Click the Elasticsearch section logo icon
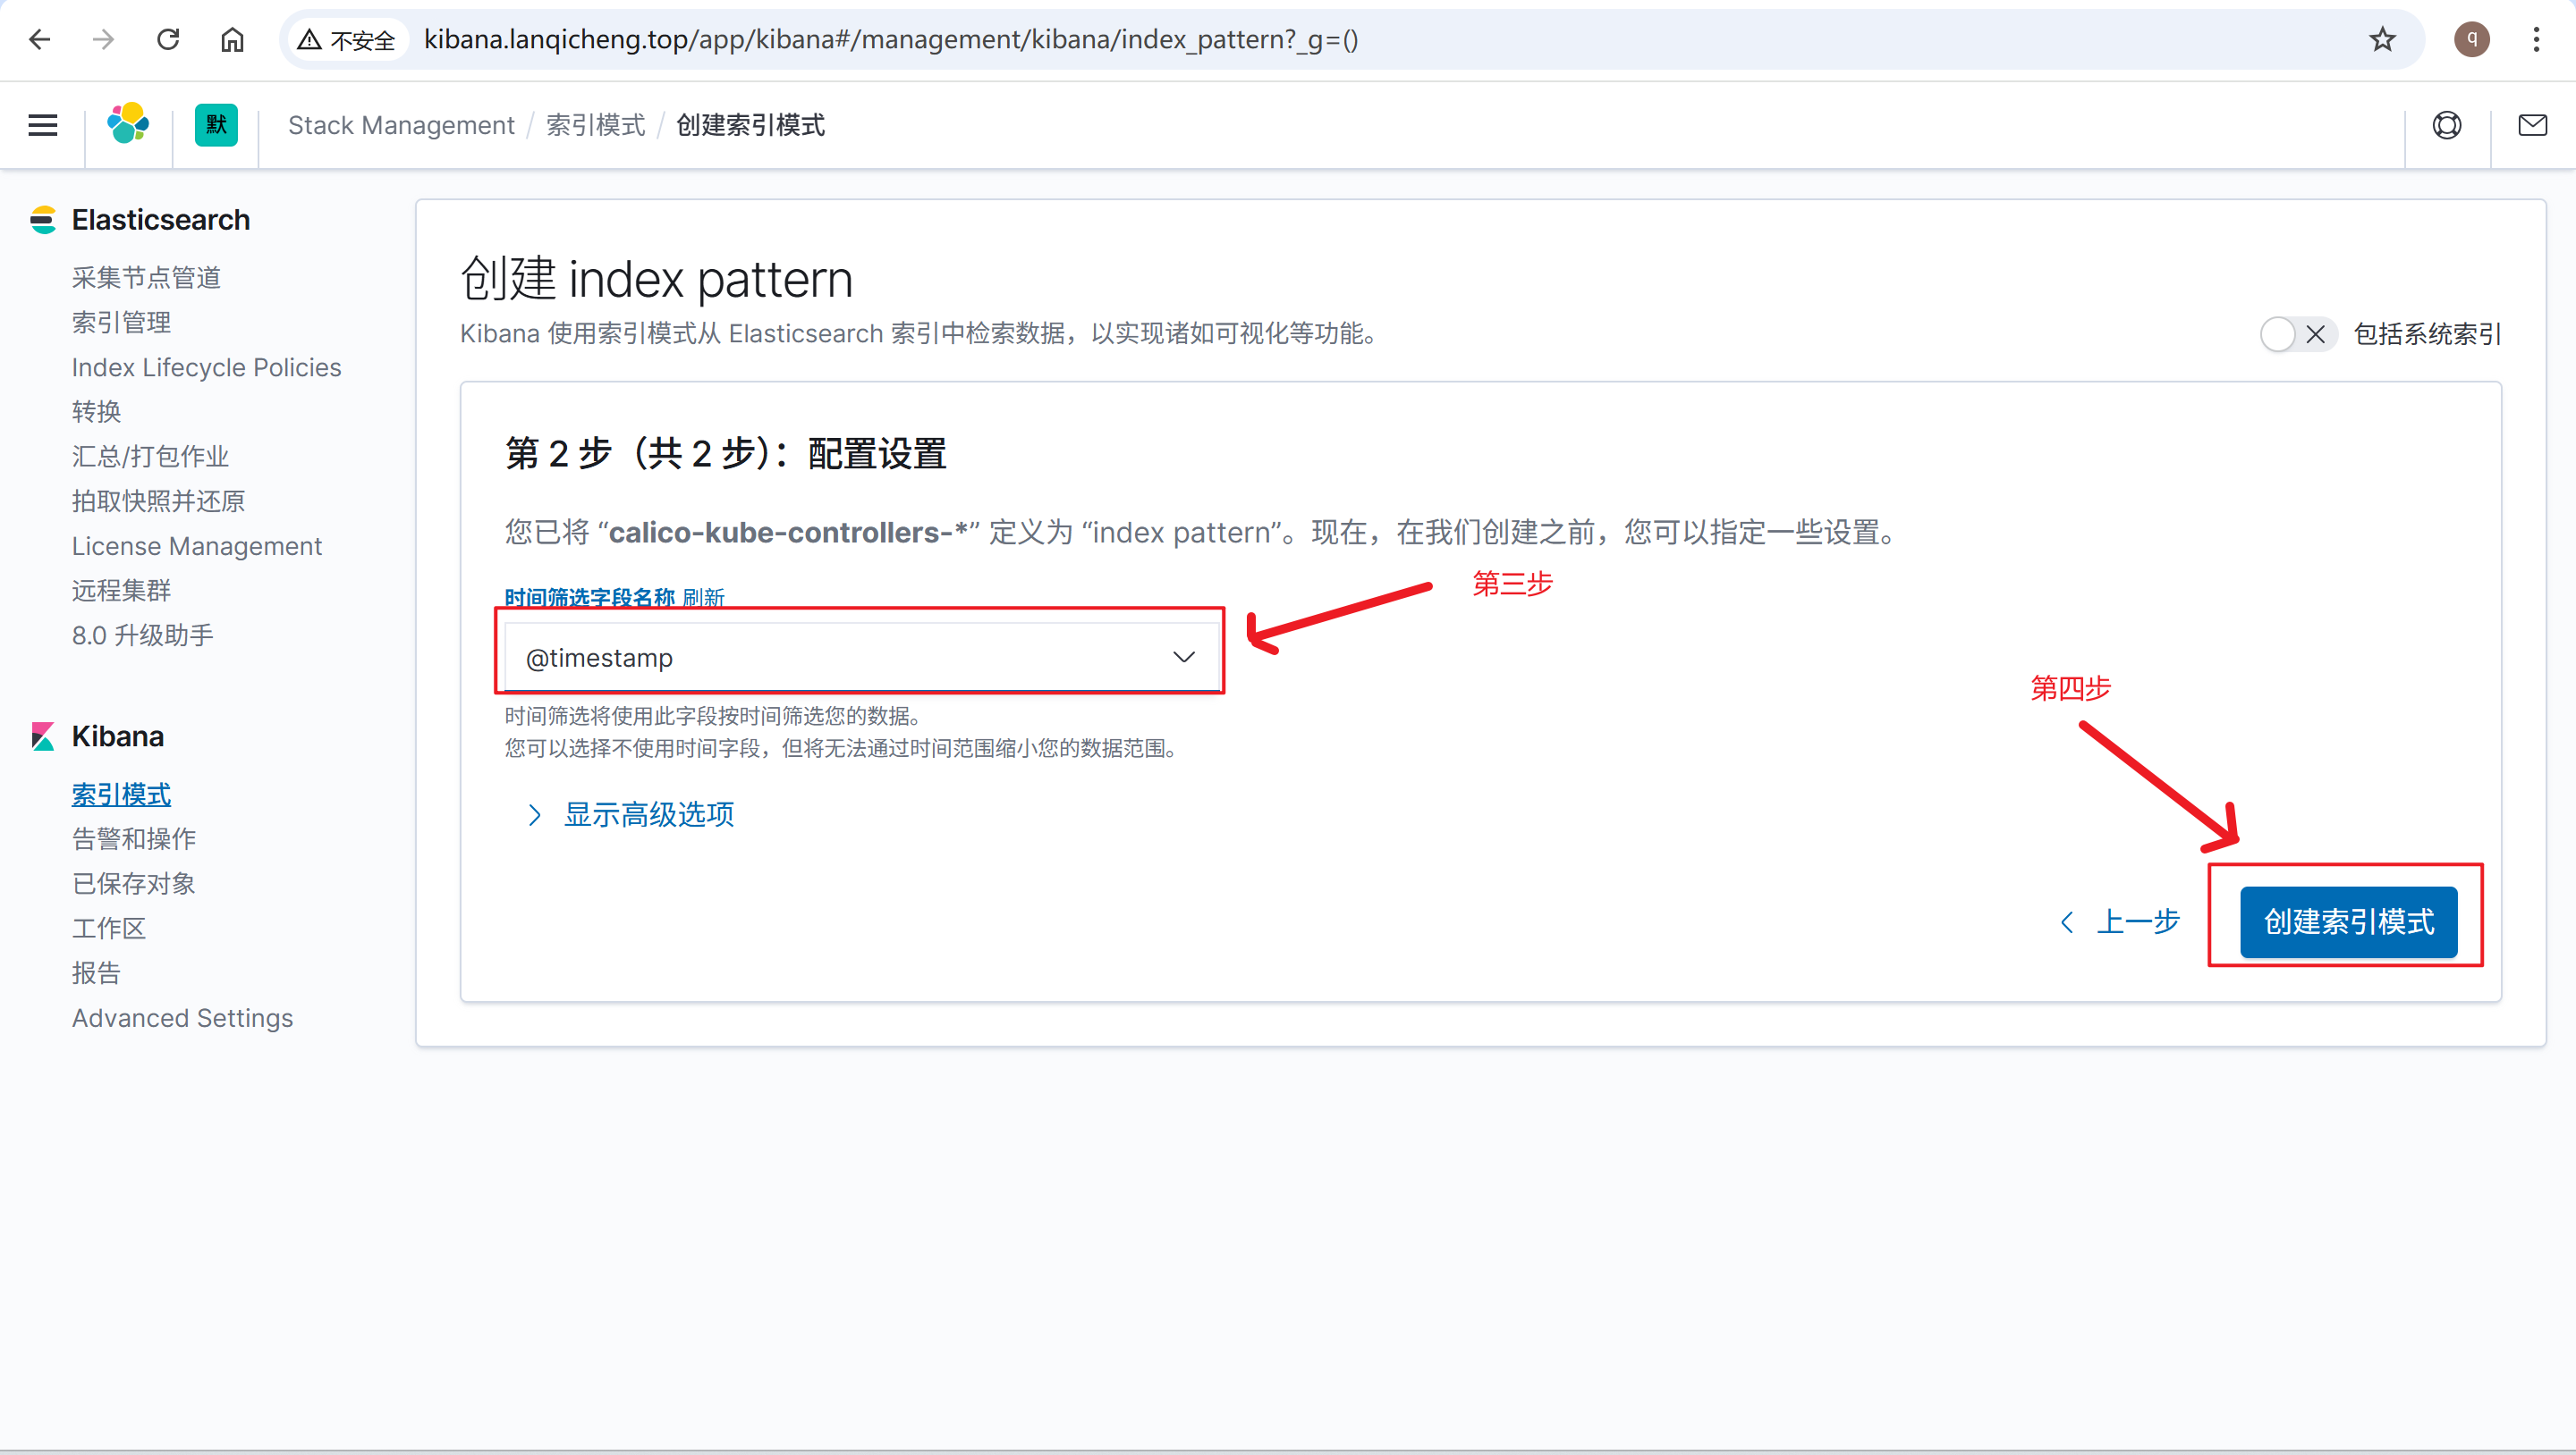2576x1455 pixels. (43, 220)
